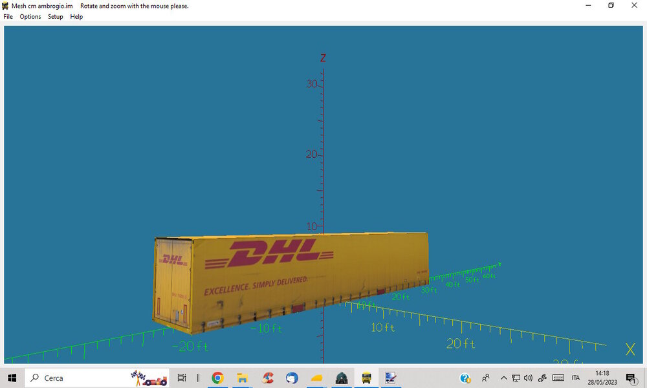Open Thunderbird from the taskbar
This screenshot has height=388, width=647.
(x=292, y=378)
